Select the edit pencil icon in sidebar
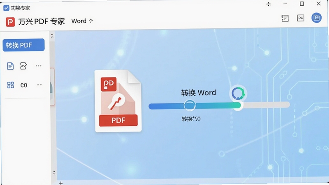This screenshot has height=185, width=329. click(23, 66)
